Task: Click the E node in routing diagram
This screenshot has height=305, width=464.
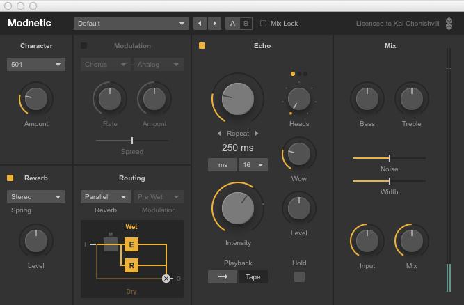Action: coord(131,244)
